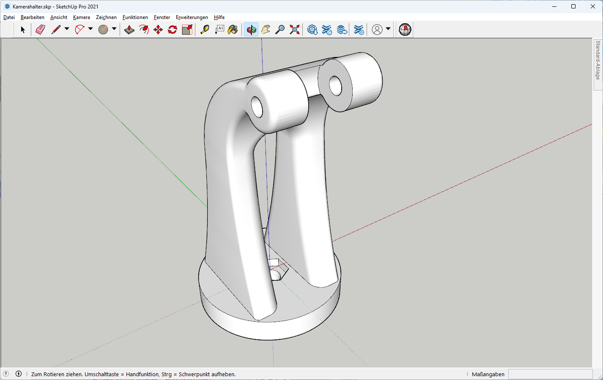
Task: Open the Zeichnen menu
Action: pos(106,17)
